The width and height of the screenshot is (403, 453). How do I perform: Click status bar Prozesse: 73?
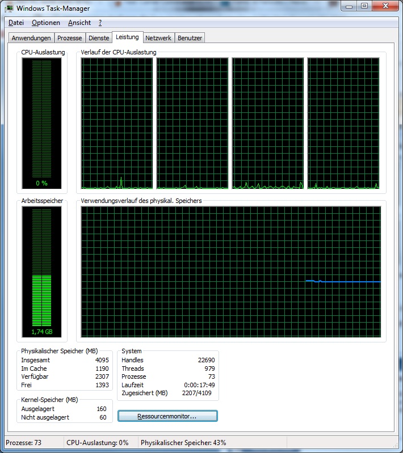23,443
